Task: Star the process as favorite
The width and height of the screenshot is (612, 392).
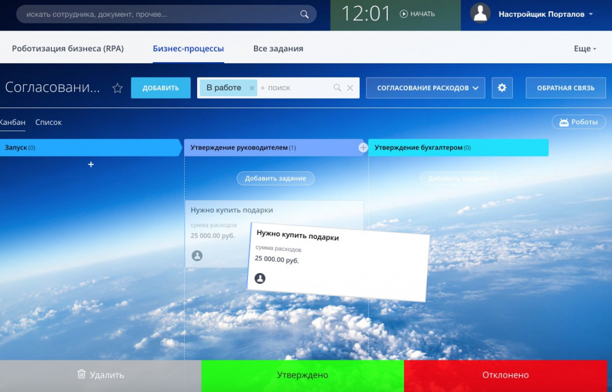Action: pos(118,88)
